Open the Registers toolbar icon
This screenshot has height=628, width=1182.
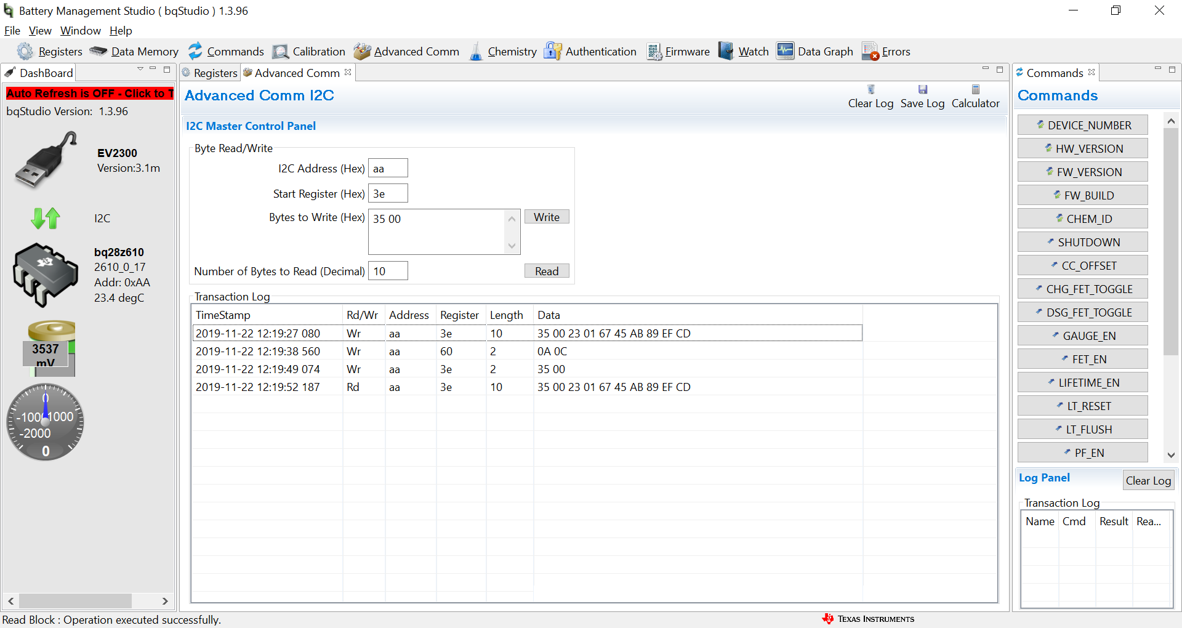pyautogui.click(x=25, y=51)
